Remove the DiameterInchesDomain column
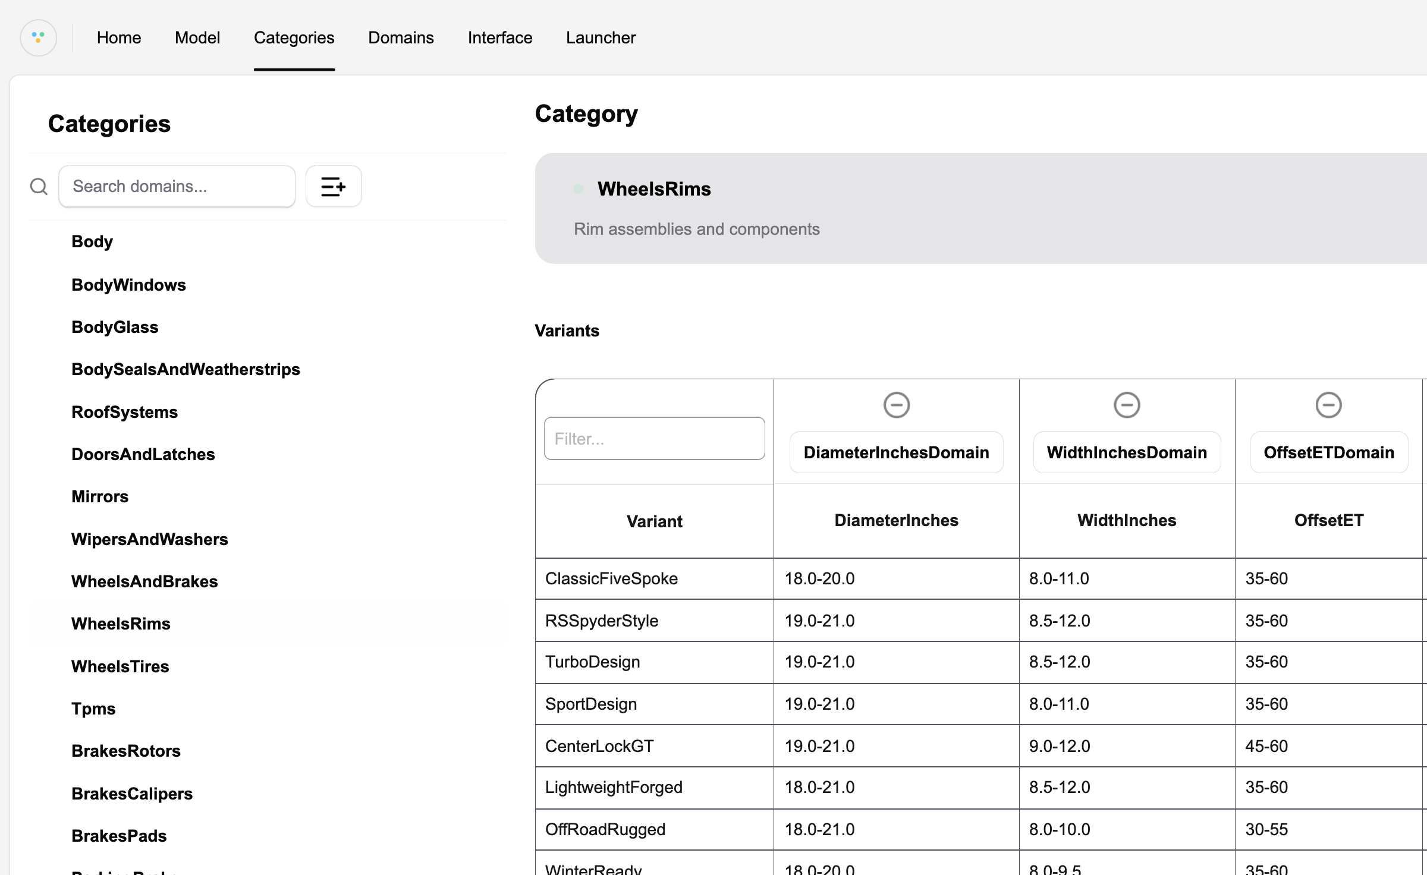1427x875 pixels. pos(896,405)
